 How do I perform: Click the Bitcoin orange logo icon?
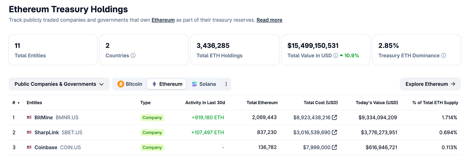(x=121, y=84)
